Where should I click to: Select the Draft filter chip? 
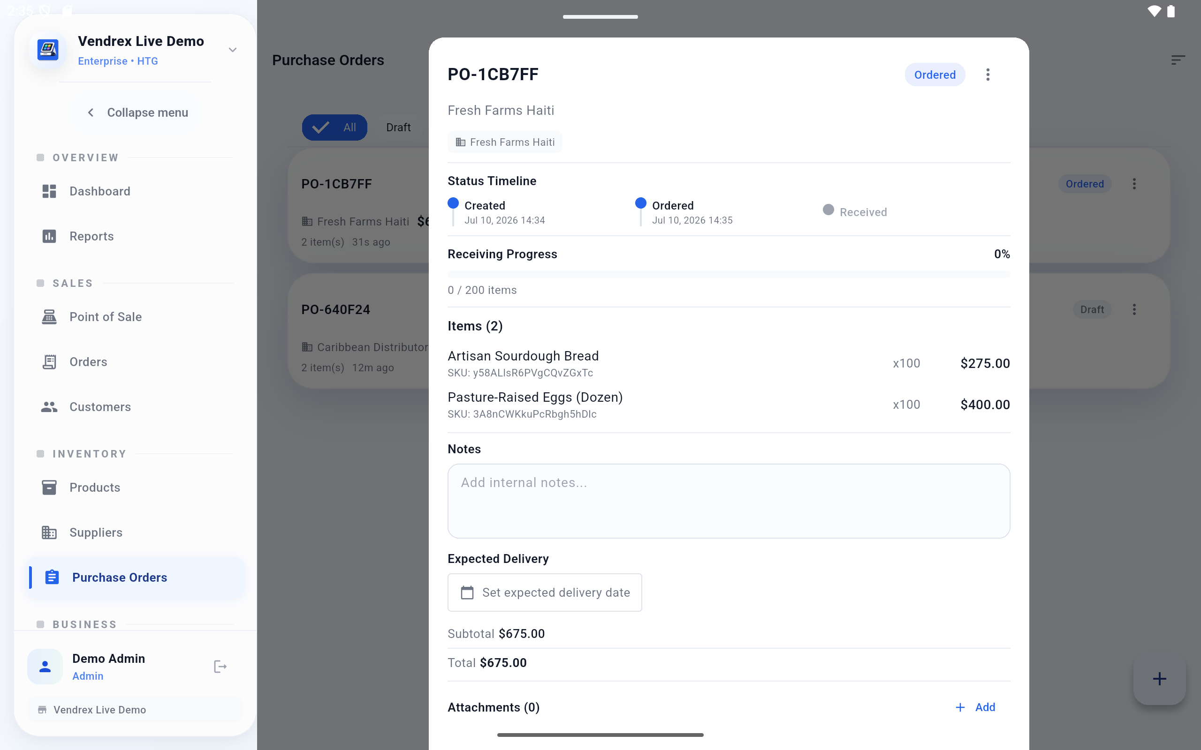[398, 127]
